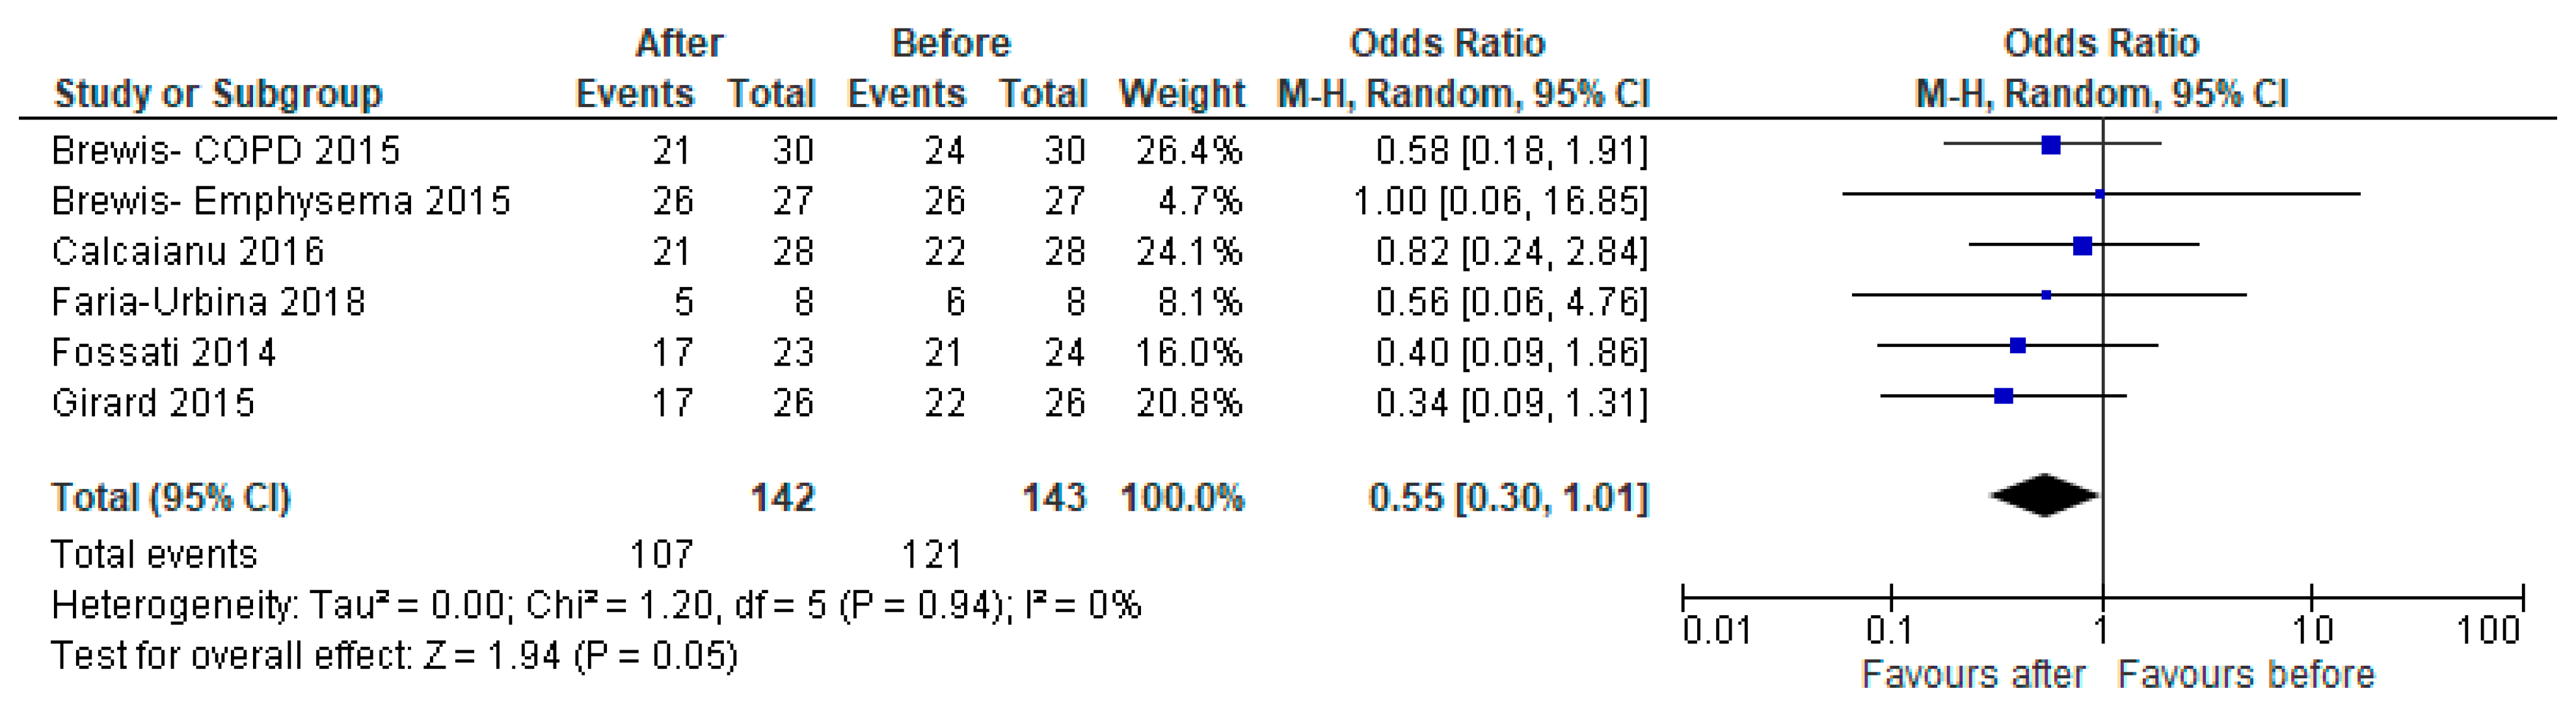Click the 0.01 tick label on the axis
The image size is (2576, 708).
click(x=1716, y=631)
